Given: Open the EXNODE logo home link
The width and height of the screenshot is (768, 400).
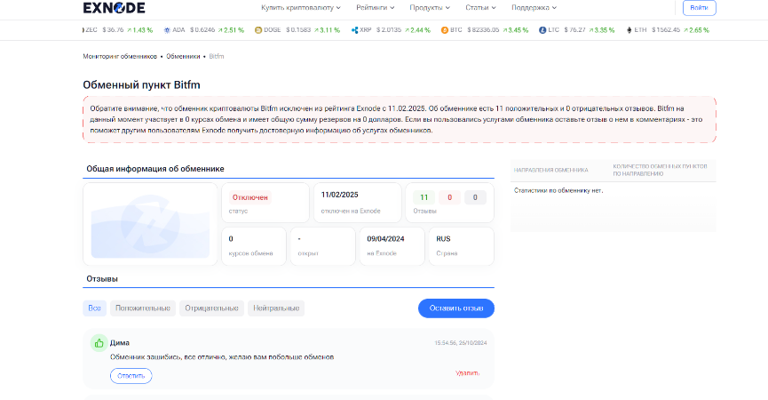Looking at the screenshot, I should 114,8.
